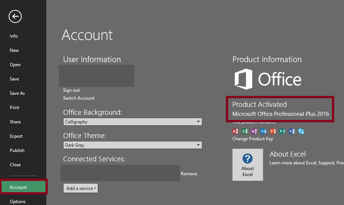Click Change Product Key link

253,139
